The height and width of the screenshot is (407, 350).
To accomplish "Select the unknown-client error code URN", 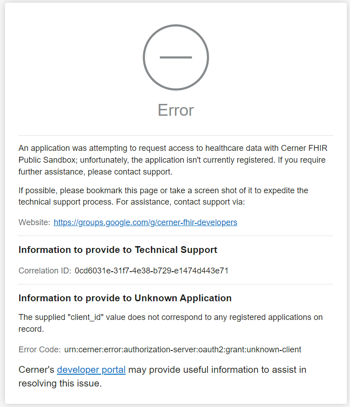I will (182, 350).
